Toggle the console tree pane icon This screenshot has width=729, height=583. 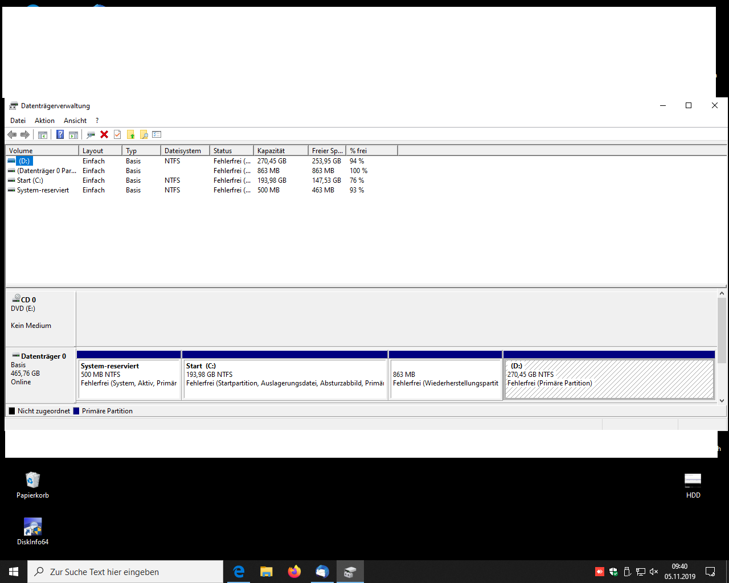pos(43,135)
